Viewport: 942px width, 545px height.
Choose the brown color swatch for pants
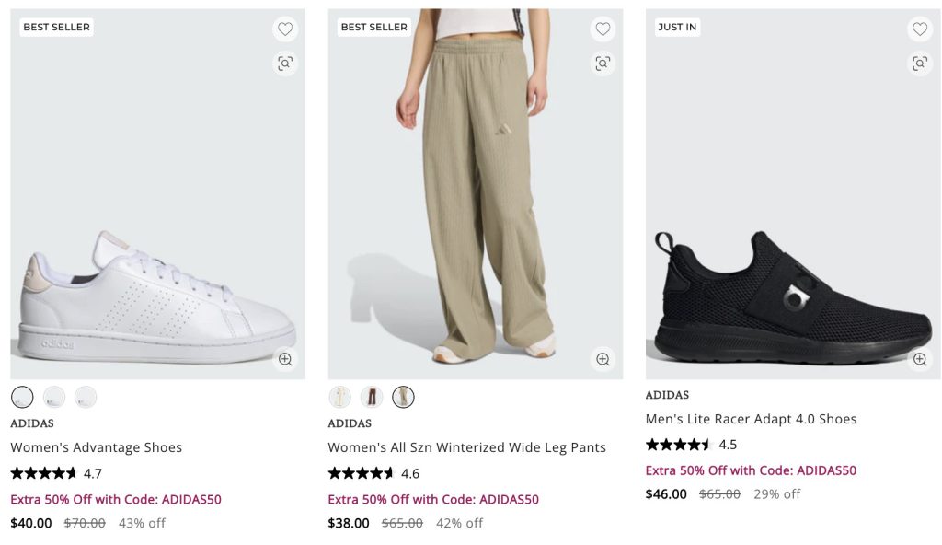pyautogui.click(x=372, y=397)
